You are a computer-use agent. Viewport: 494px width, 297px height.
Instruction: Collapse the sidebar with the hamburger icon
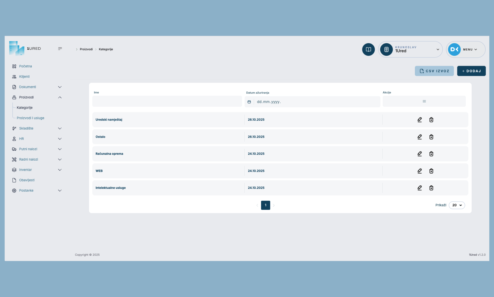point(60,49)
